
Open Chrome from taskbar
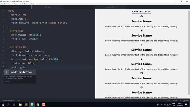coord(38,105)
